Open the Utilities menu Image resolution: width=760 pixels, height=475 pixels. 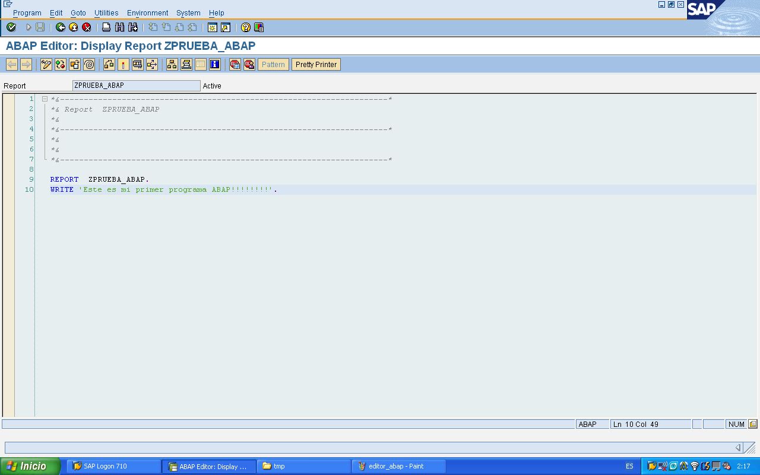106,12
